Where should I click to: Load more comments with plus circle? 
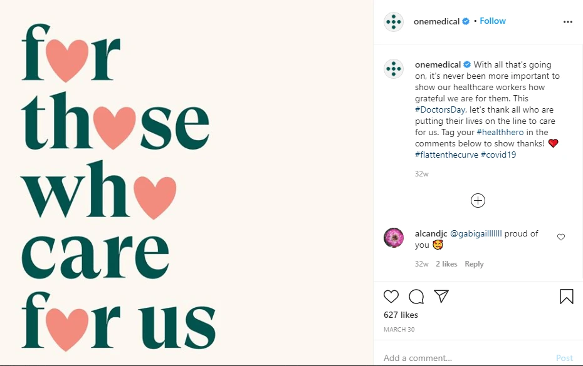point(478,200)
